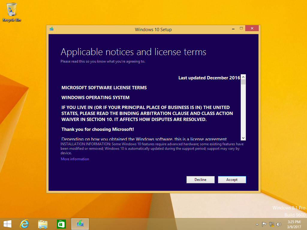This screenshot has height=230, width=307.
Task: Click the binding arbitration clause paragraph
Action: tap(147, 114)
